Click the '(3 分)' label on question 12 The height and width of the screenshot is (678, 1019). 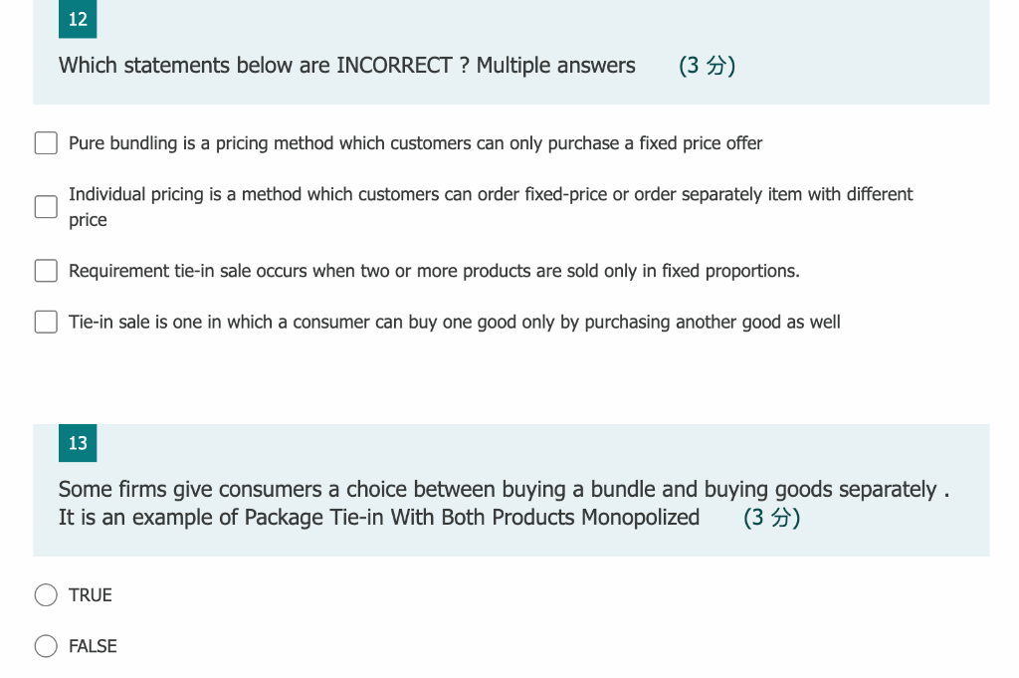click(x=708, y=66)
